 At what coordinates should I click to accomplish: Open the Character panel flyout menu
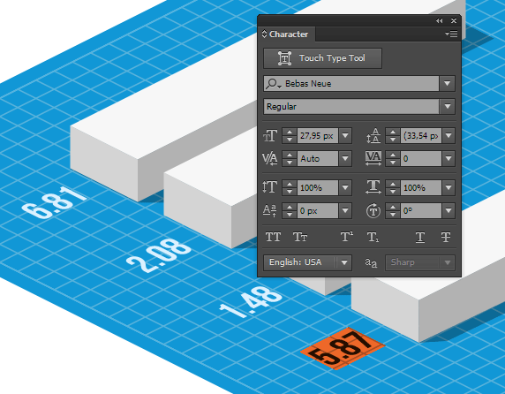[451, 34]
